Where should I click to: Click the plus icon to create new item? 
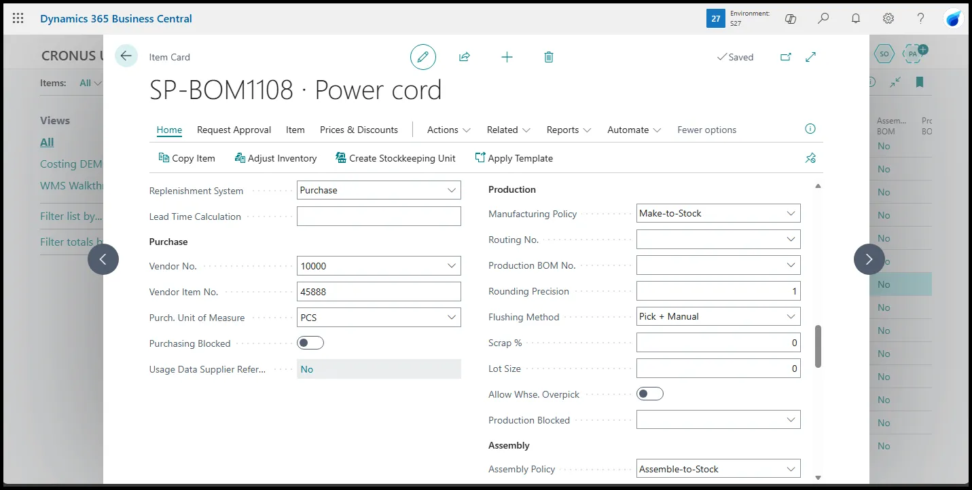[x=507, y=57]
